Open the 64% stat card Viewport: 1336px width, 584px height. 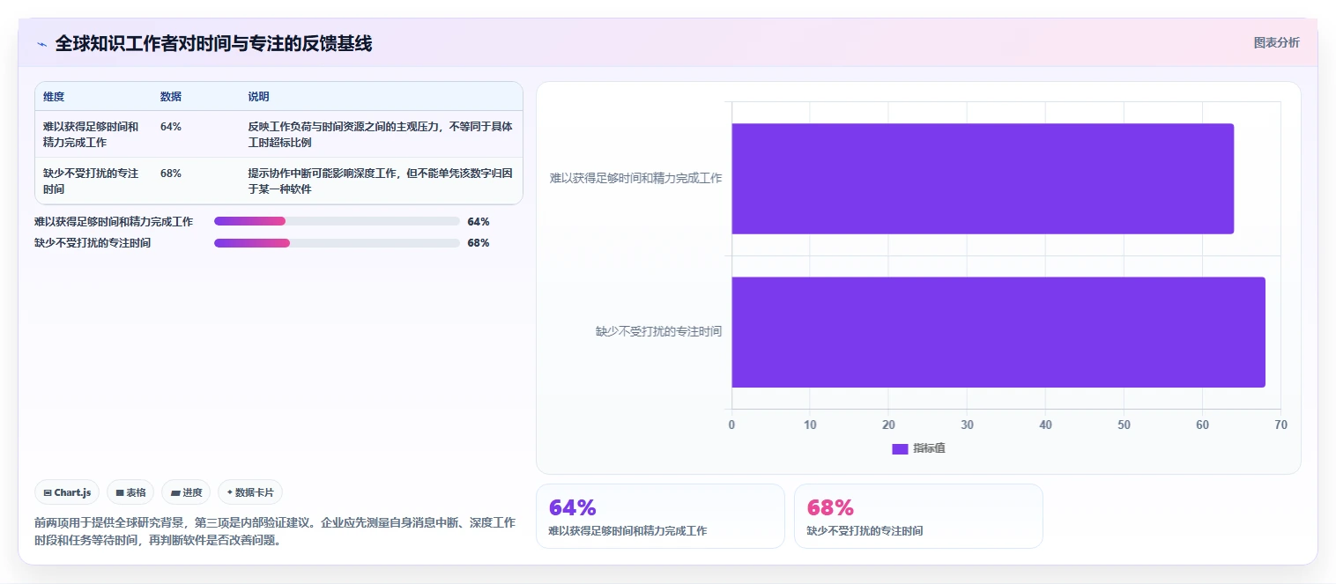pos(660,516)
